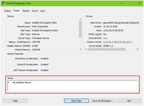Select Direct3D DDI value '11.2'
Screen dimensions: 144x106
click(x=105, y=38)
